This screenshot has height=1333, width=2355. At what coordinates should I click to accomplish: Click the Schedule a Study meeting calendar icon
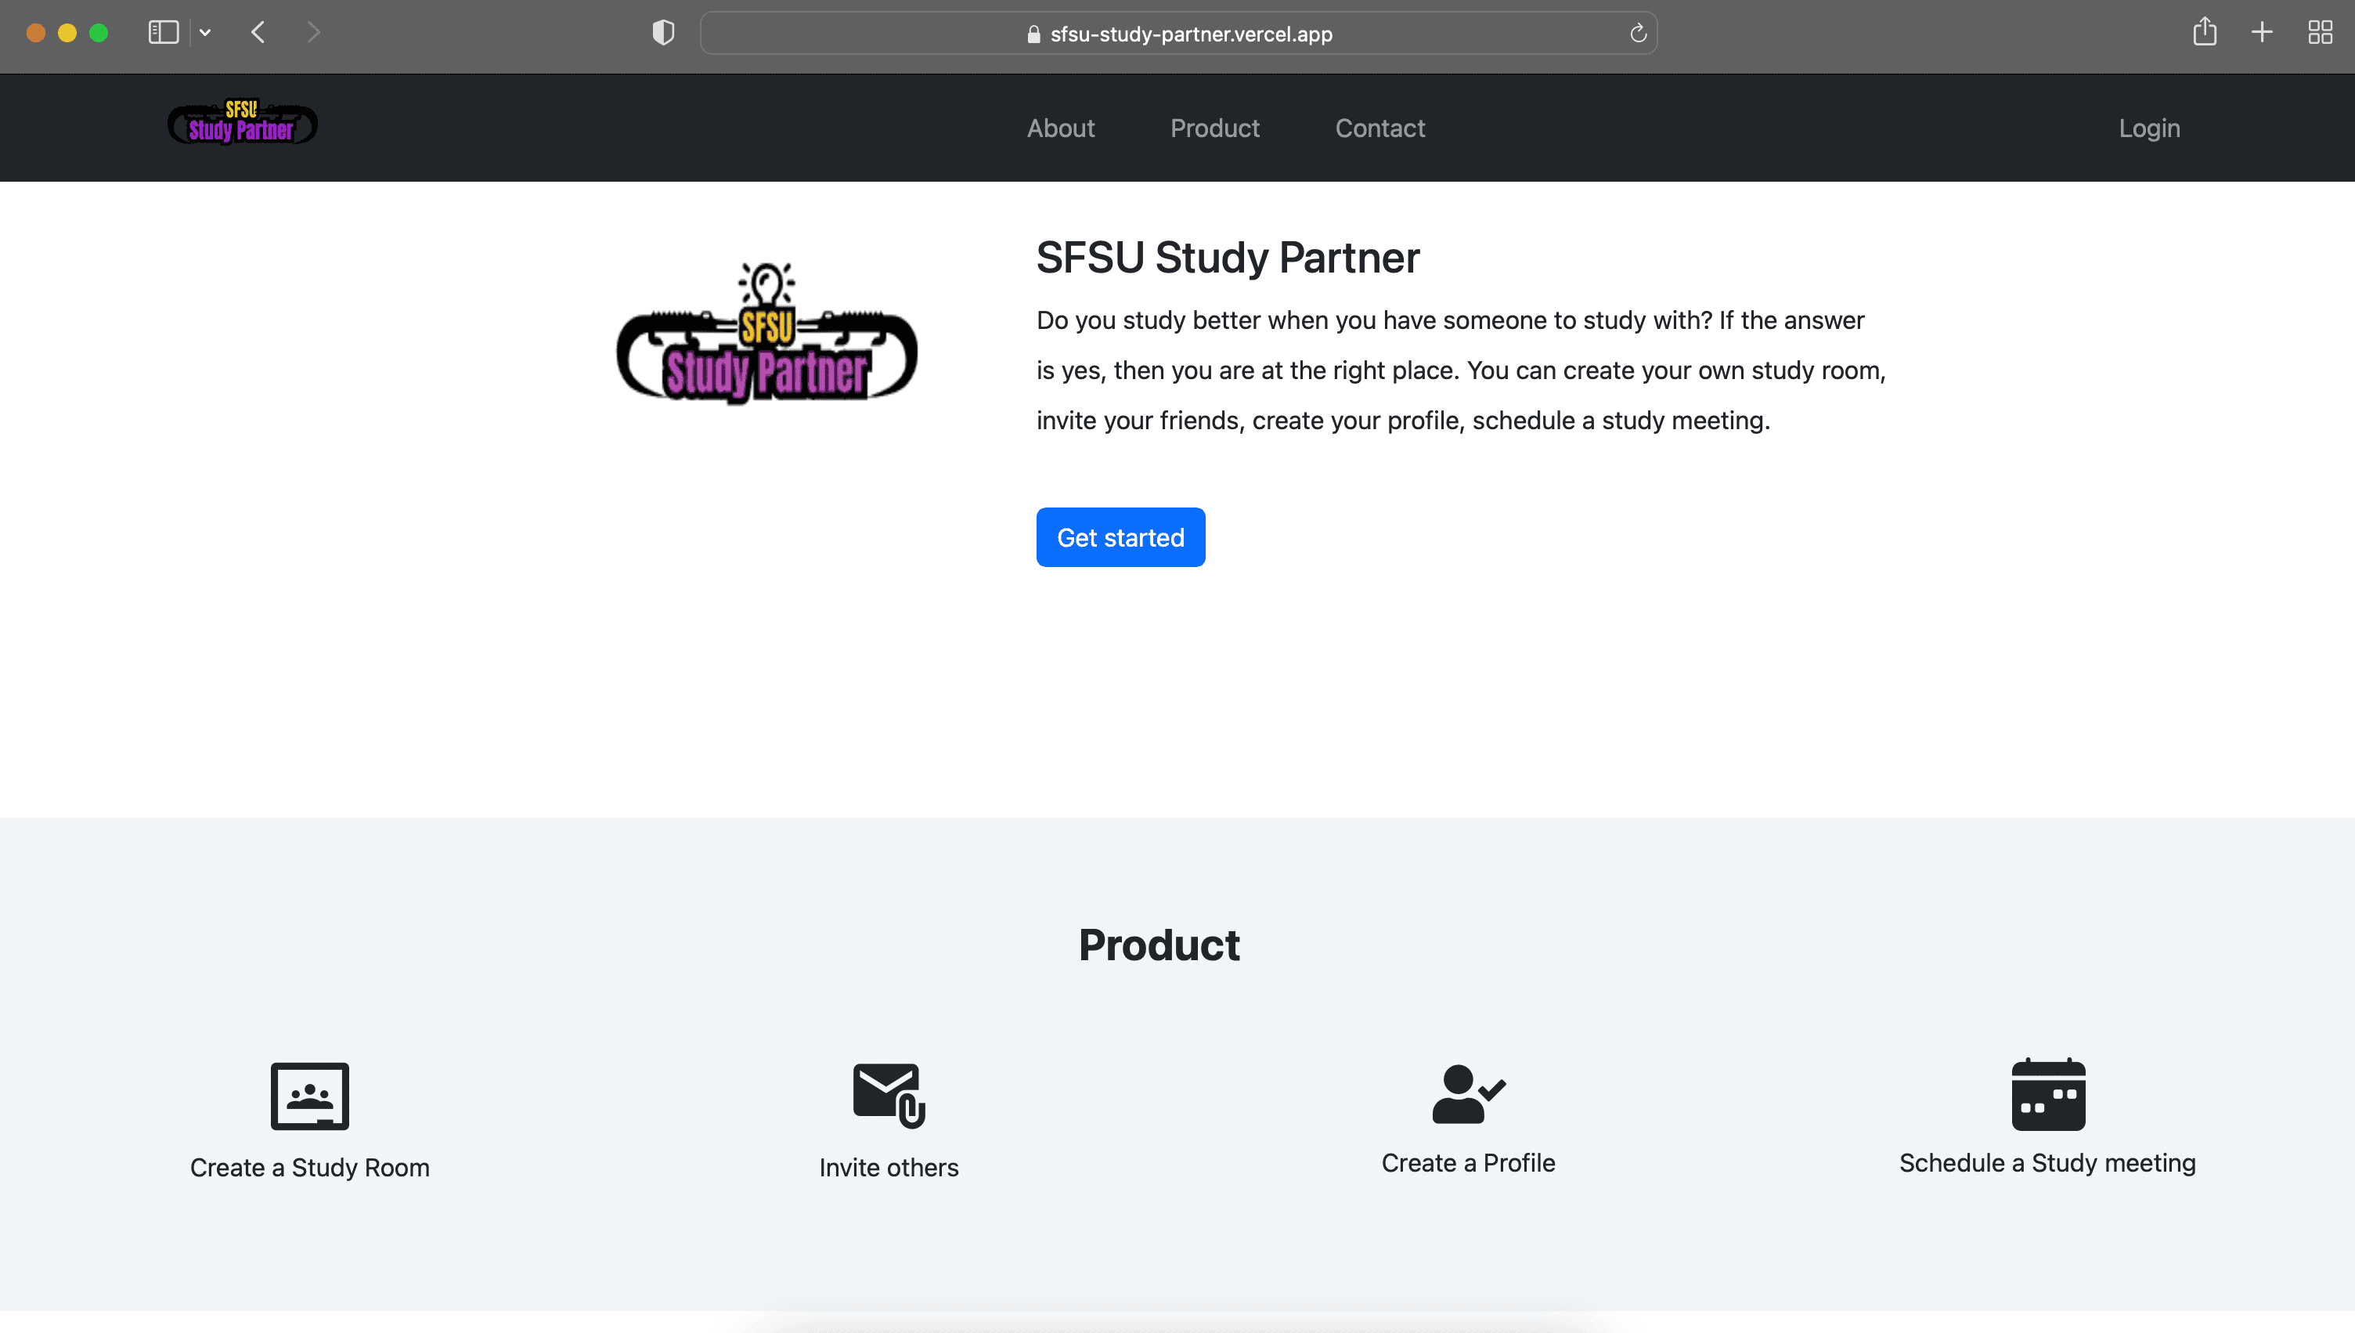[2047, 1094]
